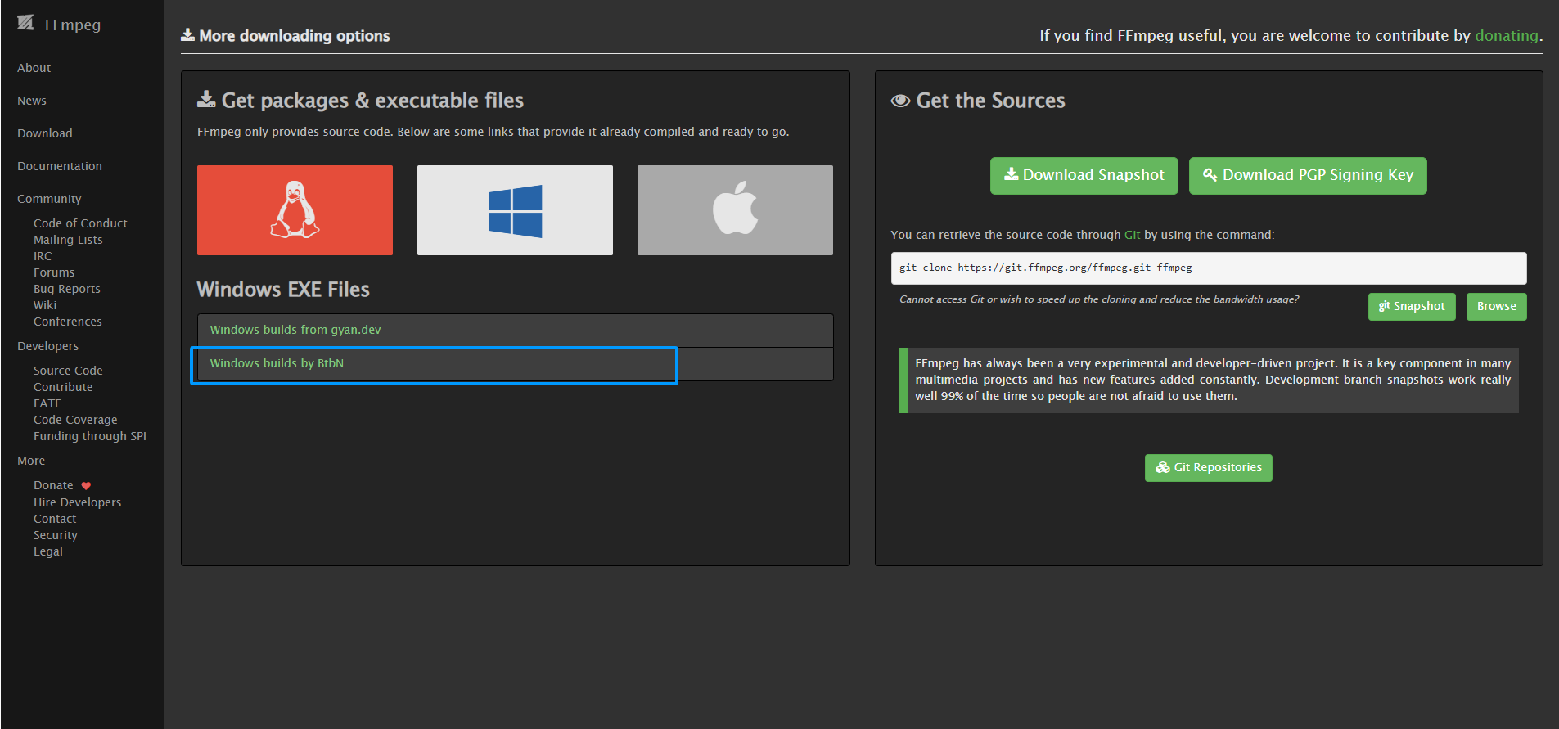
Task: Open Code Coverage link
Action: [x=75, y=420]
